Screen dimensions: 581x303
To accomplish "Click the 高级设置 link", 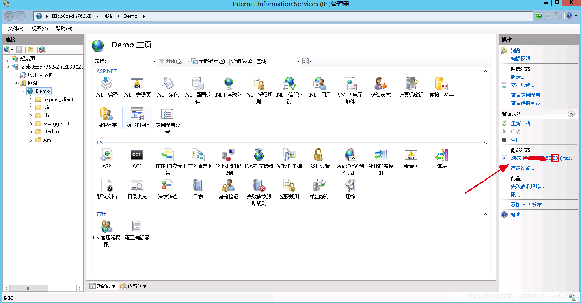I will 523,168.
